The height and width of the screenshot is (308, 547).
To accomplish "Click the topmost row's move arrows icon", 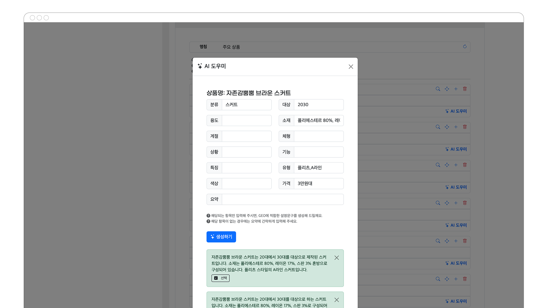I will [x=447, y=89].
